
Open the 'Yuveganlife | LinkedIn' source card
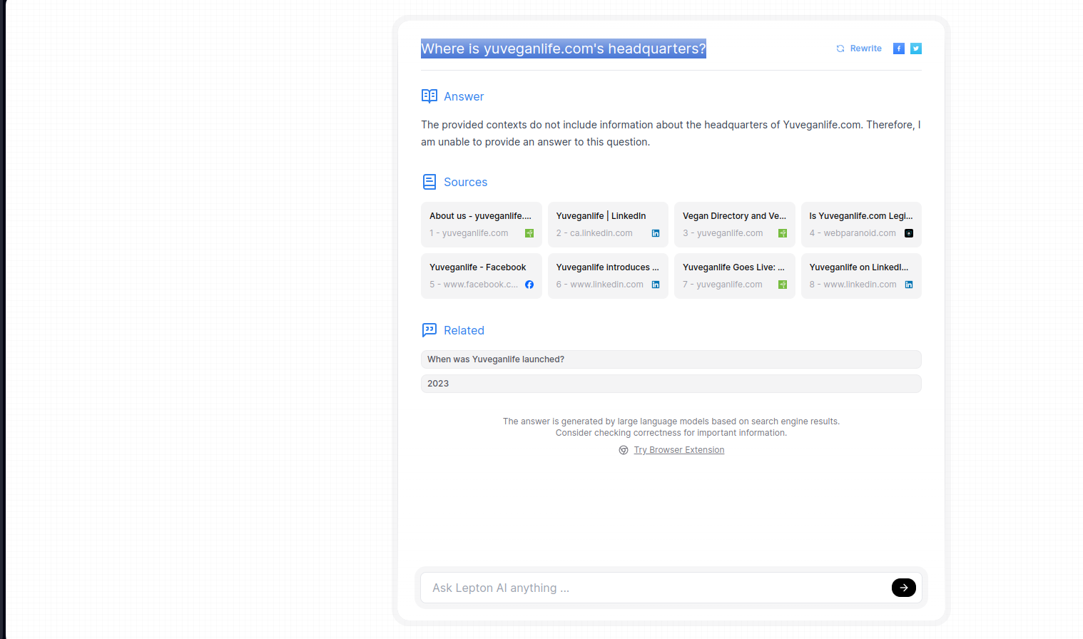point(608,225)
